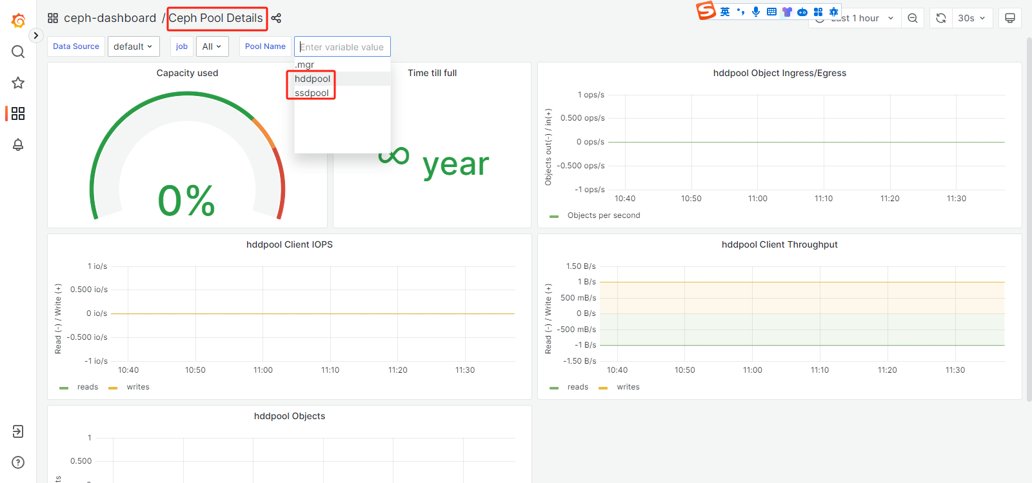Toggle reads series in Client IOPS legend
The height and width of the screenshot is (483, 1032).
[x=88, y=387]
